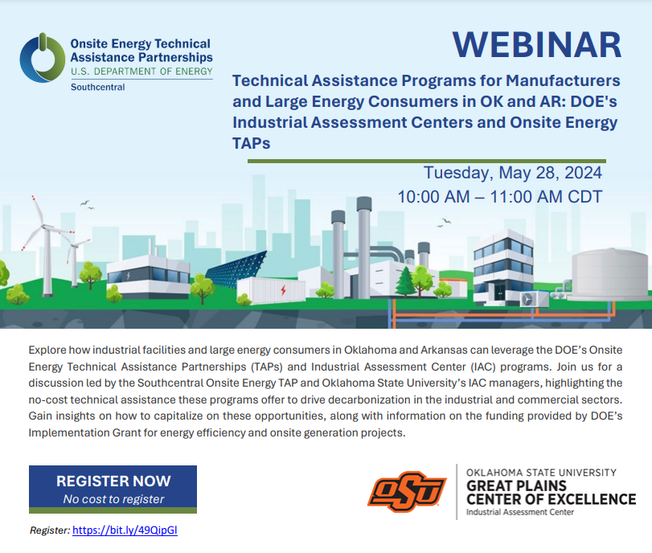Click the U.S. DEPARTMENT OF ENERGY text
This screenshot has height=553, width=652.
pos(141,72)
